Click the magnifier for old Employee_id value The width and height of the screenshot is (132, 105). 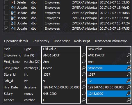[x=83, y=55]
